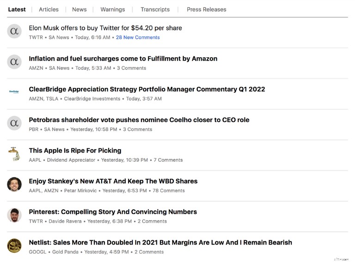Open Dividend Appreciator faucet avatar
This screenshot has height=262, width=355.
coord(14,154)
